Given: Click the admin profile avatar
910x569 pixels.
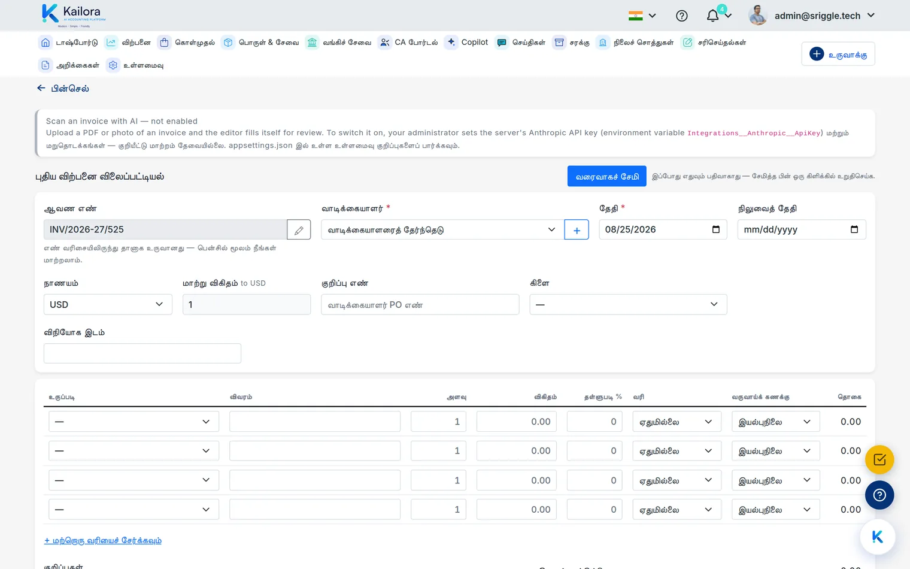Looking at the screenshot, I should tap(758, 16).
